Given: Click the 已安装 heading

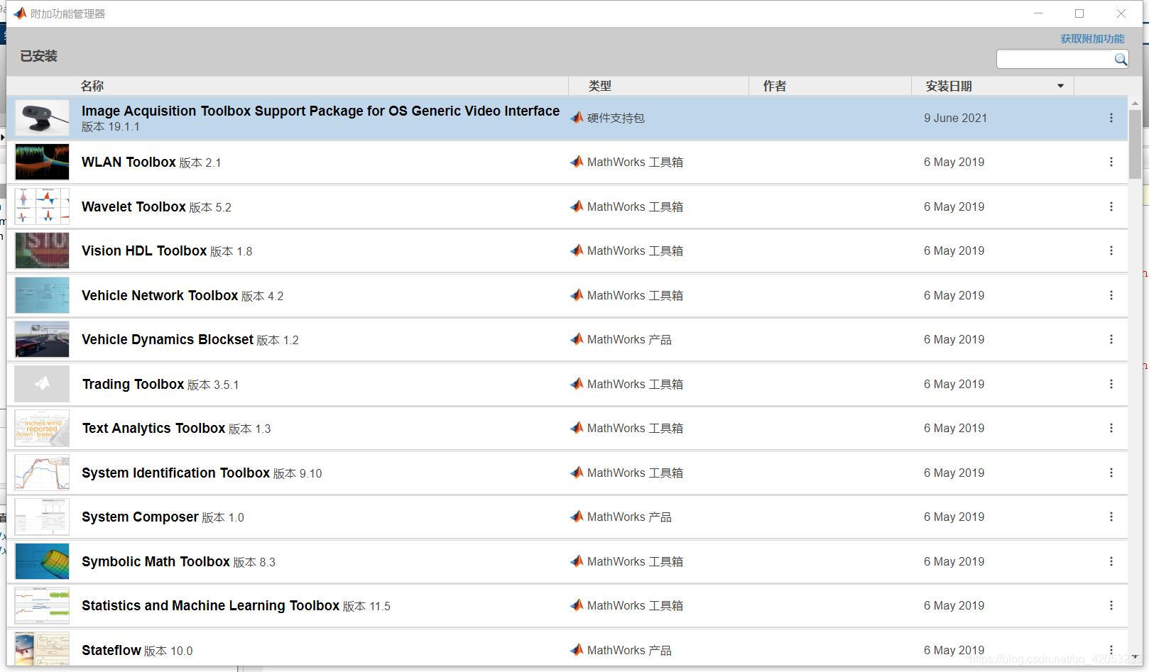Looking at the screenshot, I should coord(38,56).
